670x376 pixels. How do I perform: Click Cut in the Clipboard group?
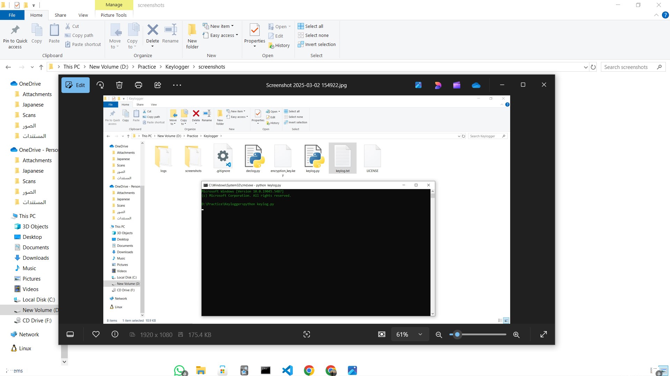pyautogui.click(x=72, y=26)
